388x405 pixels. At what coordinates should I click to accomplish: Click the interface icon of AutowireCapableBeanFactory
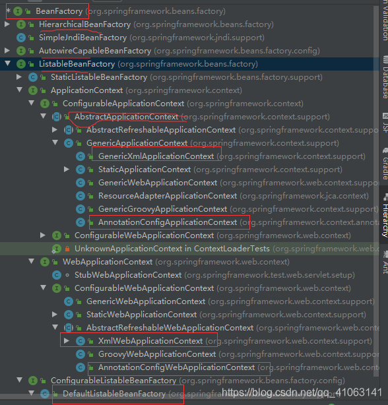[21, 51]
